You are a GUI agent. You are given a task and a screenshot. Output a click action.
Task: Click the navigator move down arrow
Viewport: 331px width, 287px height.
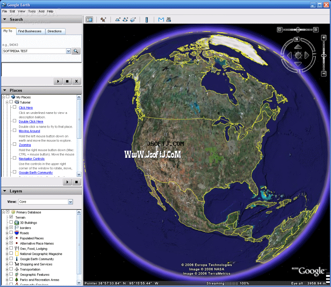point(298,64)
